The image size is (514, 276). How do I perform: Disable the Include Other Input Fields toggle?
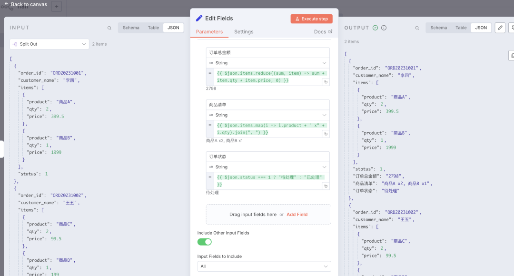pyautogui.click(x=205, y=242)
